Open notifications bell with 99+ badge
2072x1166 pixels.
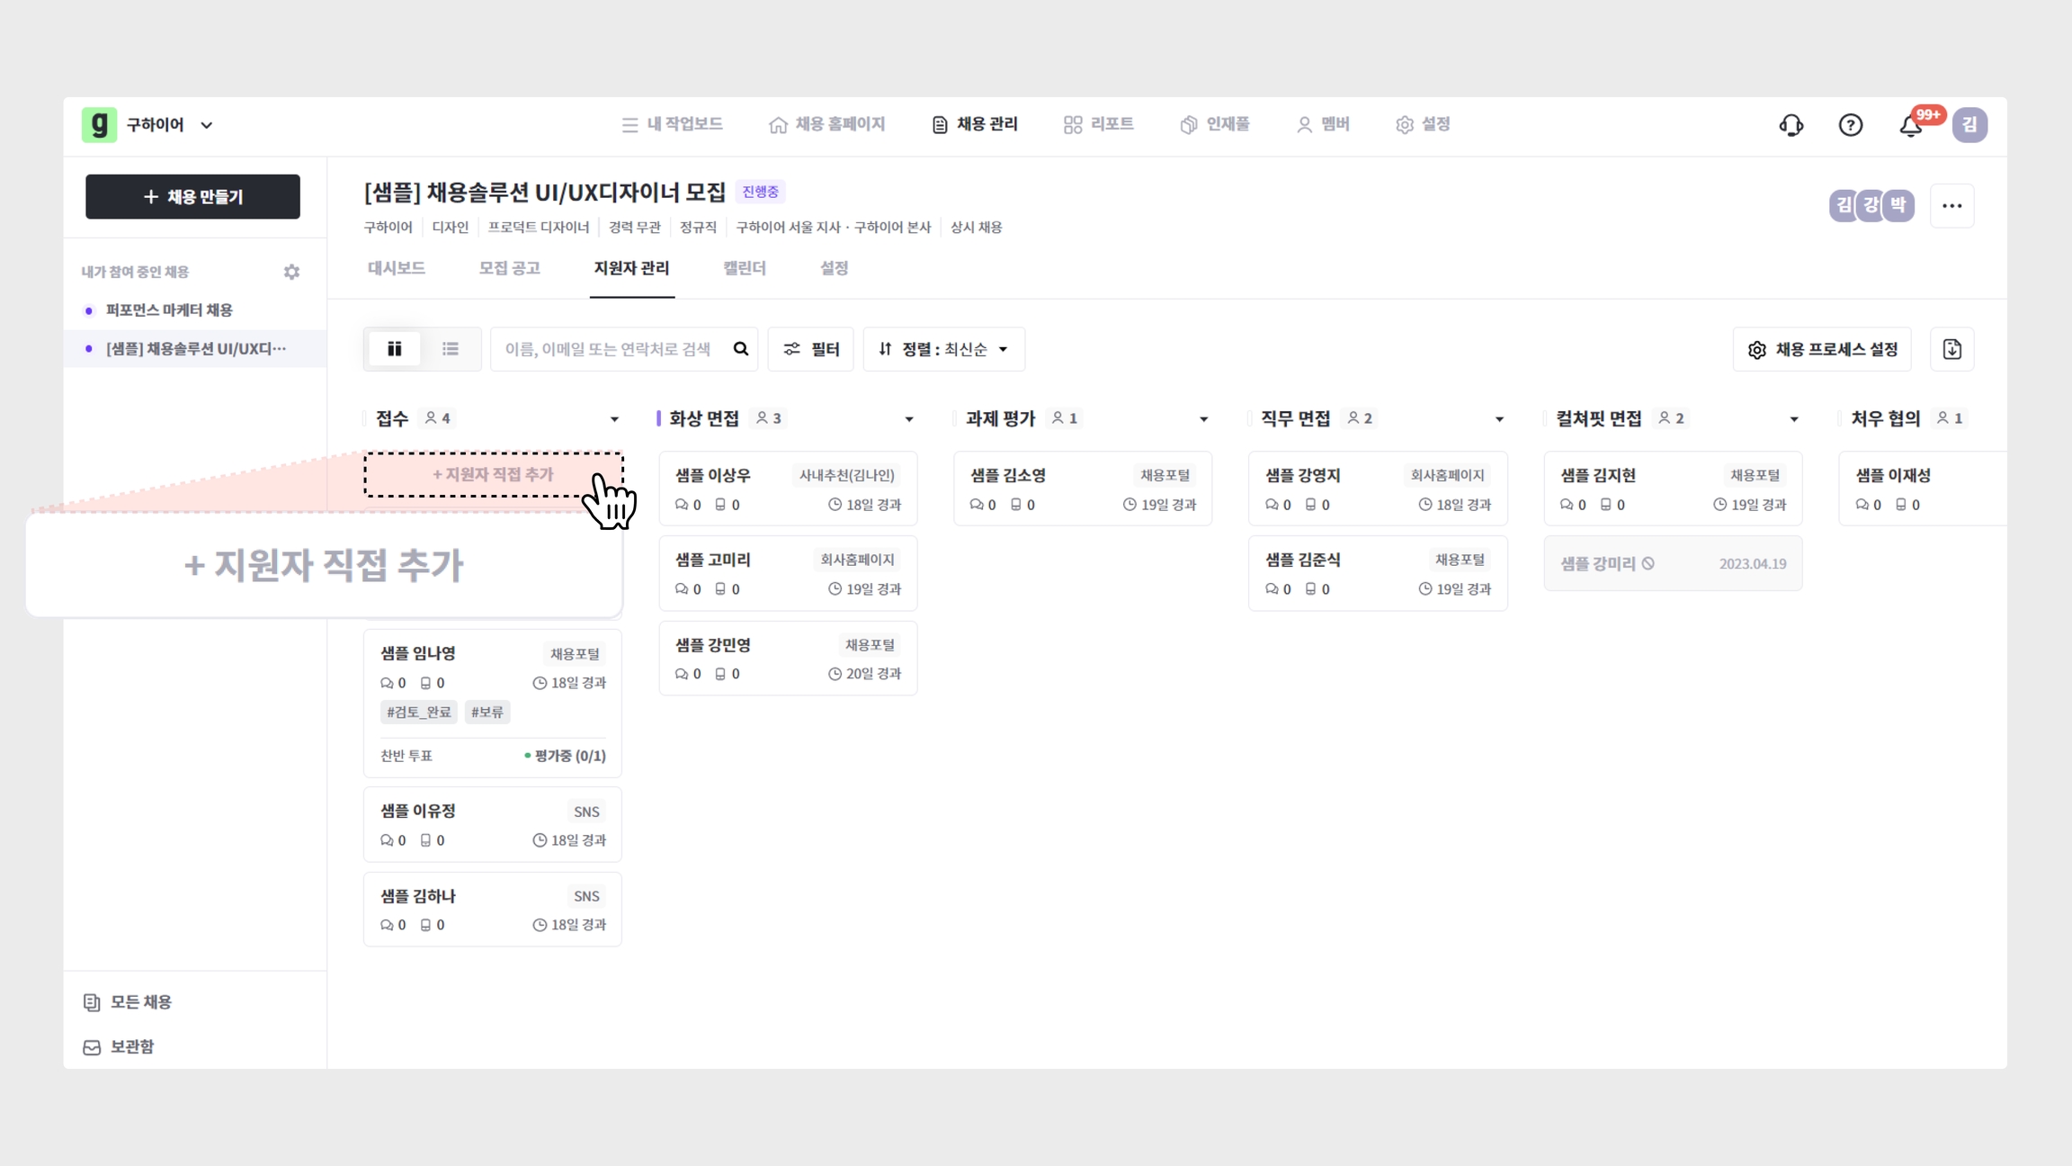pos(1911,125)
